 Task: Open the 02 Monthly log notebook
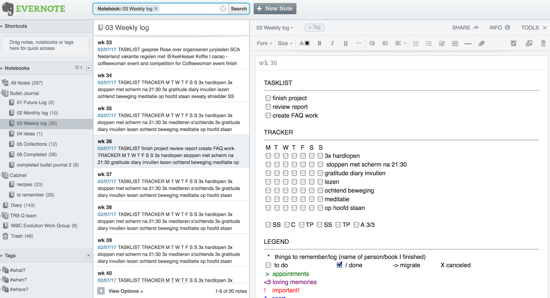pyautogui.click(x=37, y=113)
